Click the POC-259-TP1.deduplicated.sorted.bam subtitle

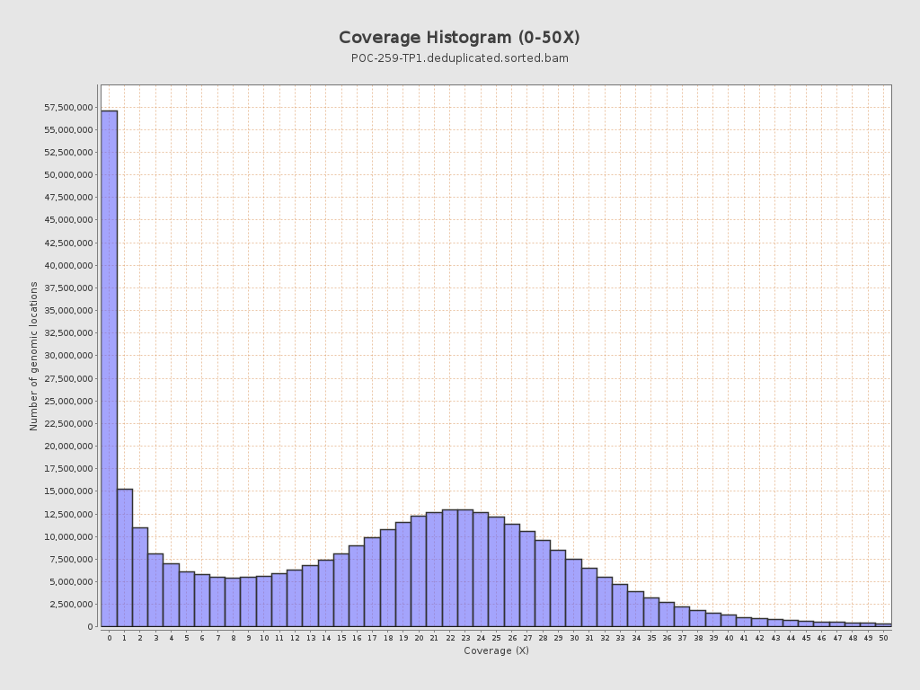click(459, 58)
